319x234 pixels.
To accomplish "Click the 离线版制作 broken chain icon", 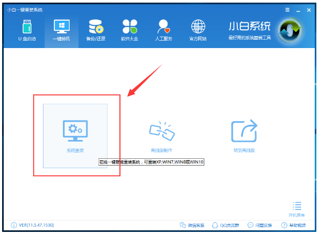I will point(162,131).
